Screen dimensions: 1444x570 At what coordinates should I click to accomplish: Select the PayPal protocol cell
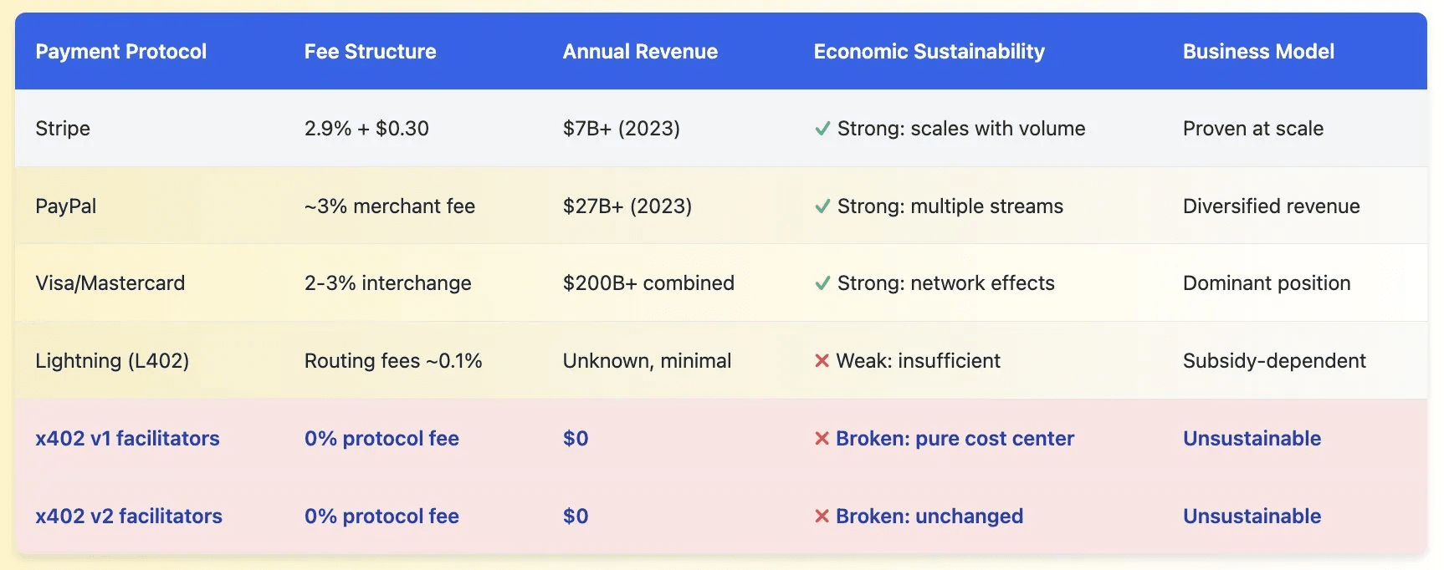(65, 206)
